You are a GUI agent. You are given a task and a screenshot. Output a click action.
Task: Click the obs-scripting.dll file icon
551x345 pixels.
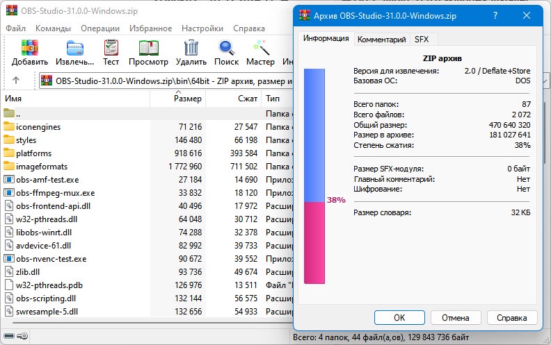click(9, 298)
